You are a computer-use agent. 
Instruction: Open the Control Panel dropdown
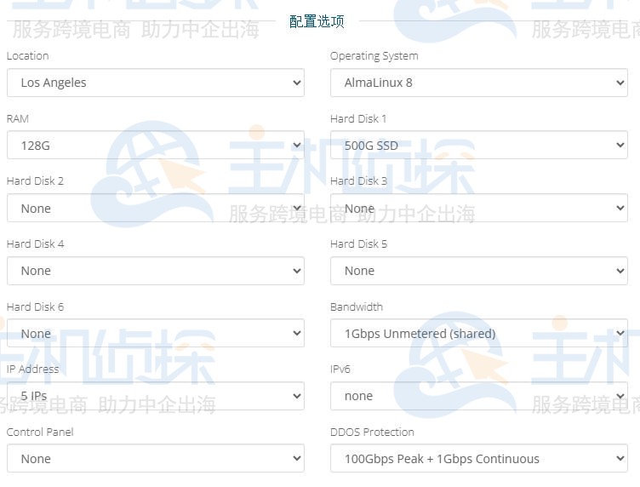(x=156, y=459)
